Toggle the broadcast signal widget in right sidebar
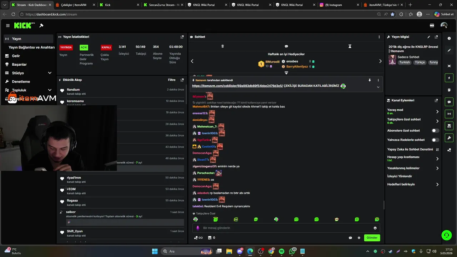The height and width of the screenshot is (257, 457). (449, 114)
